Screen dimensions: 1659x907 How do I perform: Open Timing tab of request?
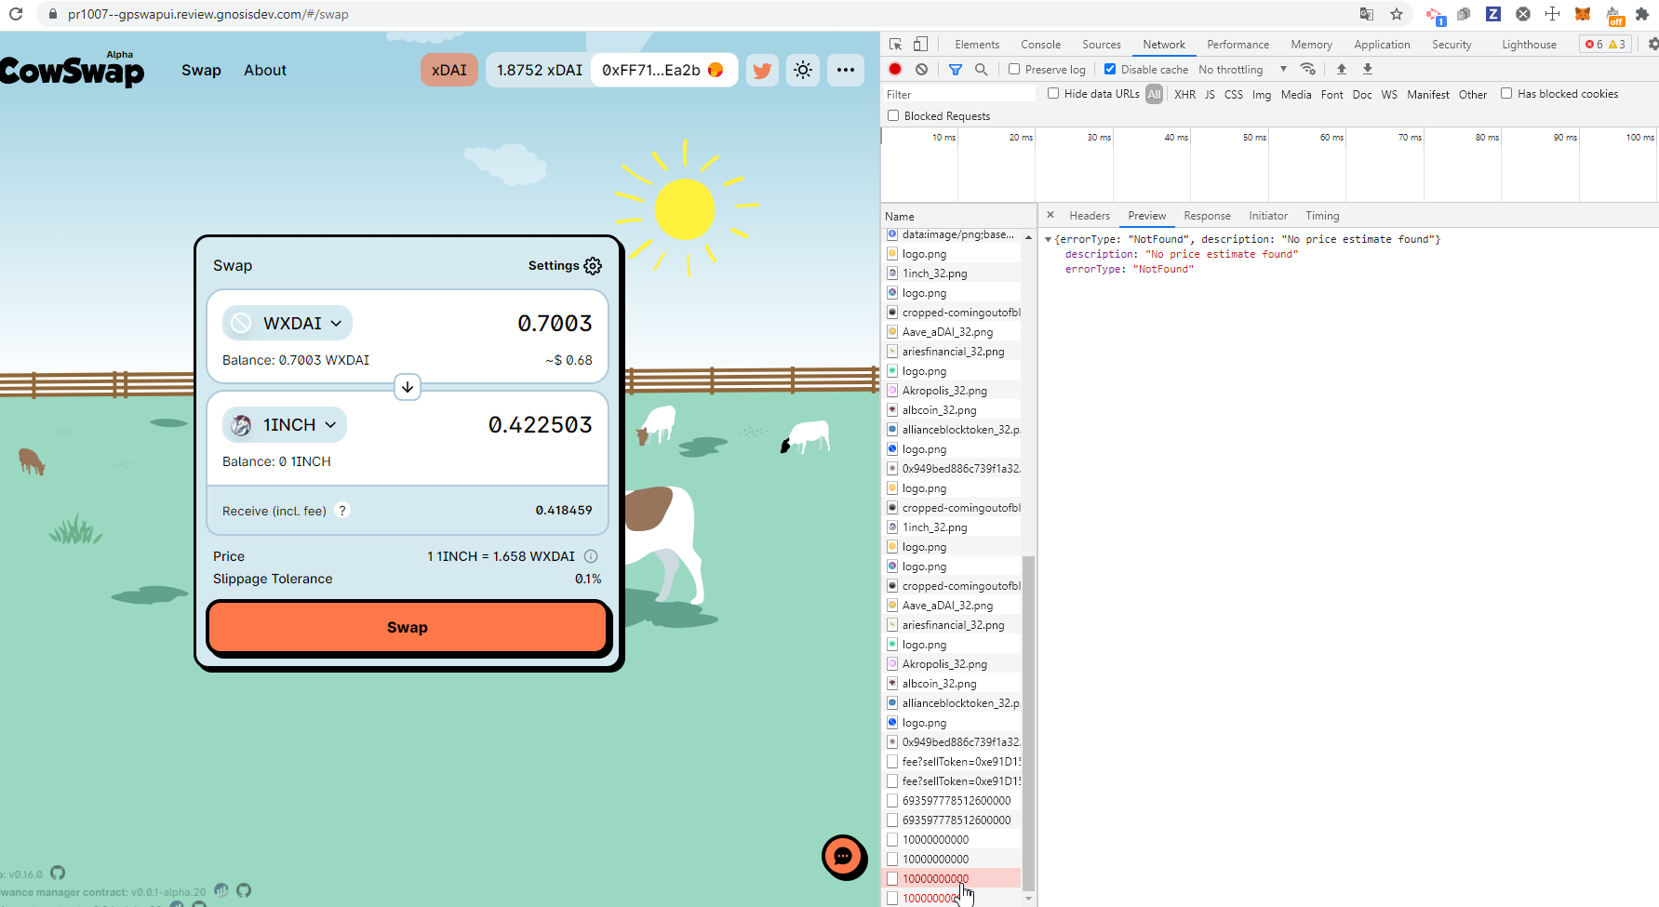point(1322,215)
